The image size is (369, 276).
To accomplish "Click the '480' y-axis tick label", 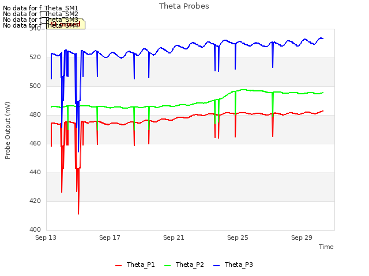I will point(35,115).
